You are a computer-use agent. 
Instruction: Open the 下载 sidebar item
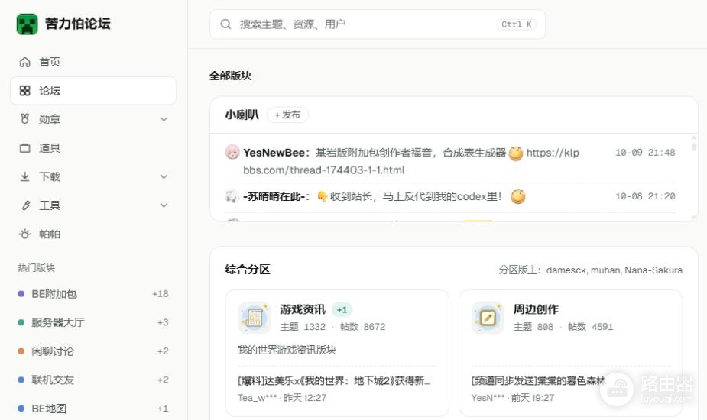coord(93,176)
